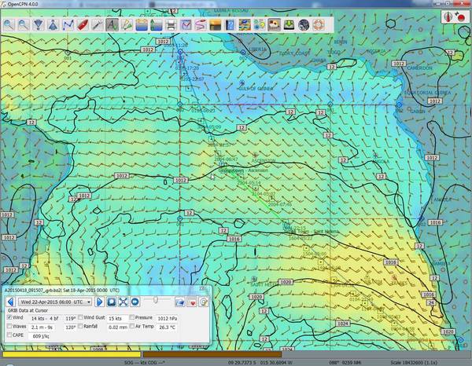This screenshot has height=366, width=472.
Task: Open the toolbar icon with blue dots
Action: [x=260, y=24]
